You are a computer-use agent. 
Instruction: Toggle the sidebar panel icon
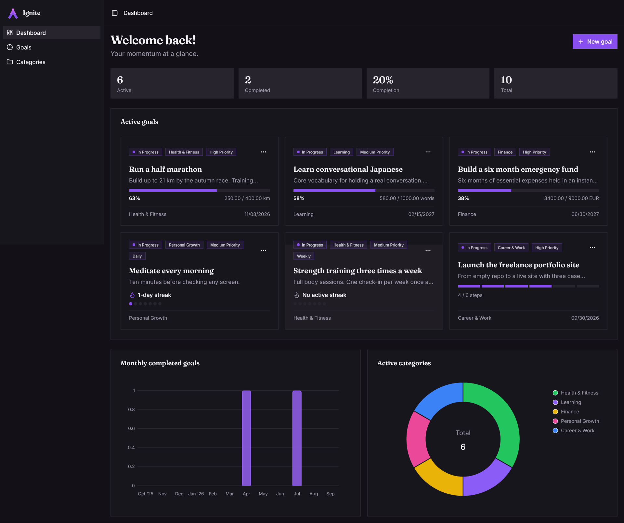coord(115,13)
